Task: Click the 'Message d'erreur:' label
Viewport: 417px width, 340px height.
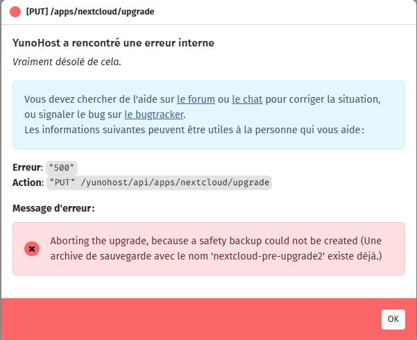Action: pos(53,208)
